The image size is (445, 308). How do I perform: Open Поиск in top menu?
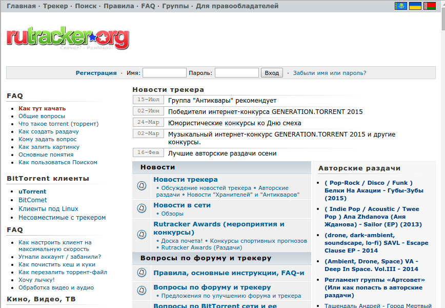(86, 6)
